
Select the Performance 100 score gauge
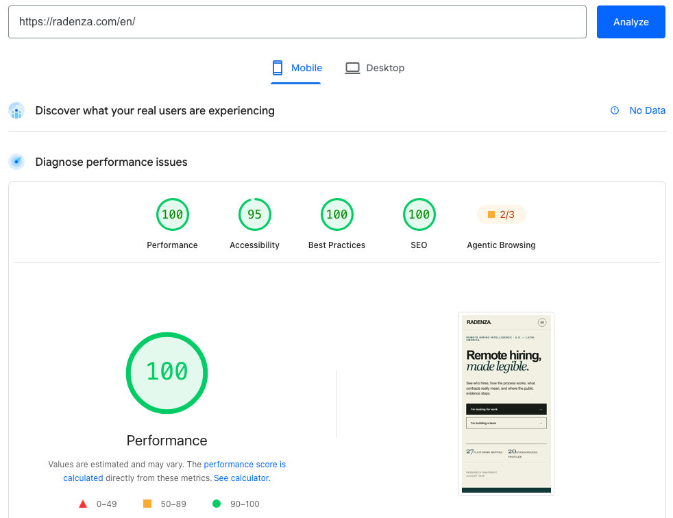173,214
